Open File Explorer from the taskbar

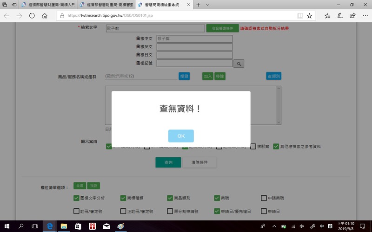(63, 226)
